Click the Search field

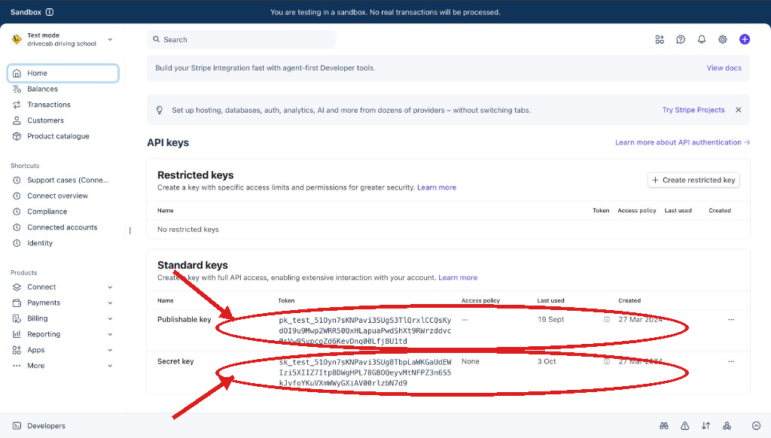click(241, 39)
